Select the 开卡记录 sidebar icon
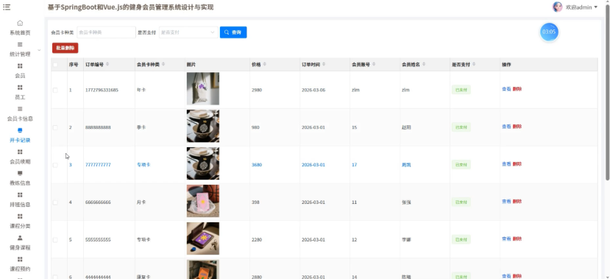The width and height of the screenshot is (610, 279). [x=20, y=130]
